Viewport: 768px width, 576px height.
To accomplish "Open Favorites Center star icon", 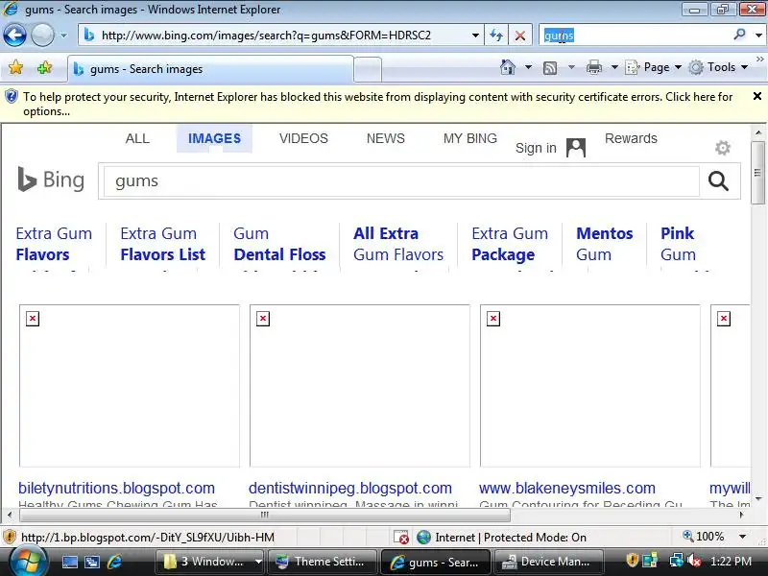I will (15, 67).
